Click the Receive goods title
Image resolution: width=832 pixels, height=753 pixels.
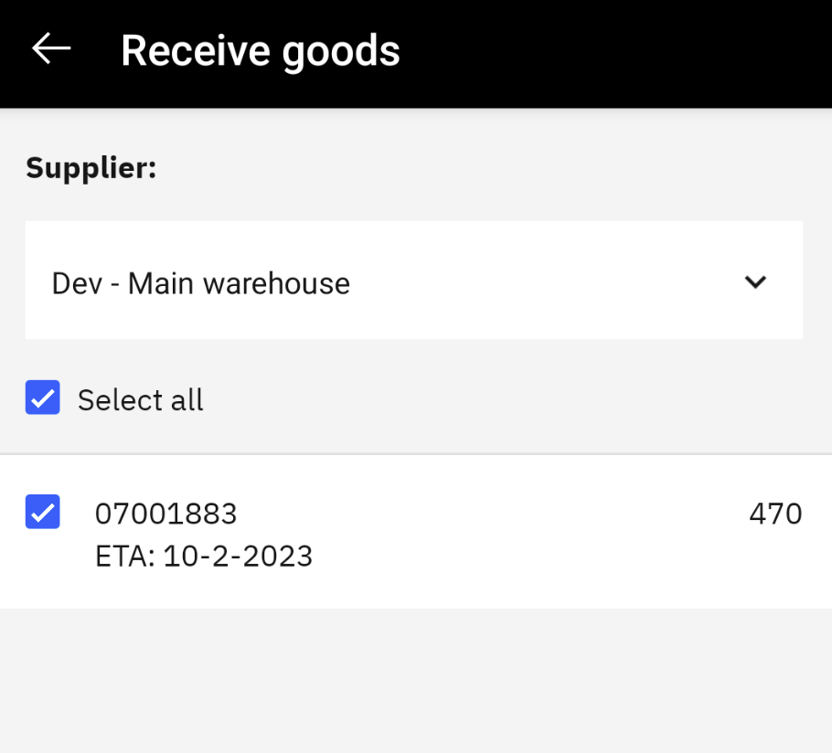pos(261,51)
